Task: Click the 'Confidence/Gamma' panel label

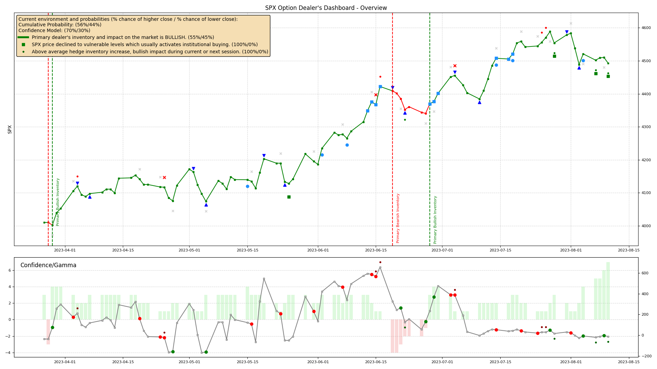Action: (x=48, y=265)
